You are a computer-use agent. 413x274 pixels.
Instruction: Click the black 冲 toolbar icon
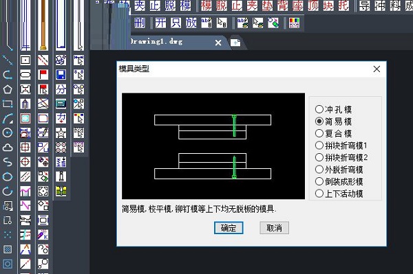(x=380, y=5)
